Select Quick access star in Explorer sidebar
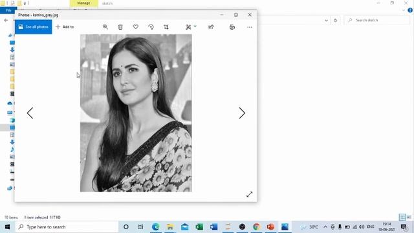 [10, 35]
